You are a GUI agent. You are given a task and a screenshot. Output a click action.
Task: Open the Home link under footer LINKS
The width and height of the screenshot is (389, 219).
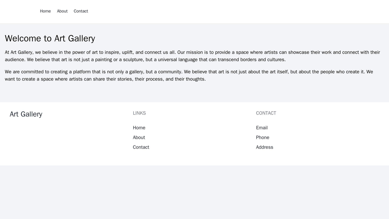pyautogui.click(x=139, y=128)
